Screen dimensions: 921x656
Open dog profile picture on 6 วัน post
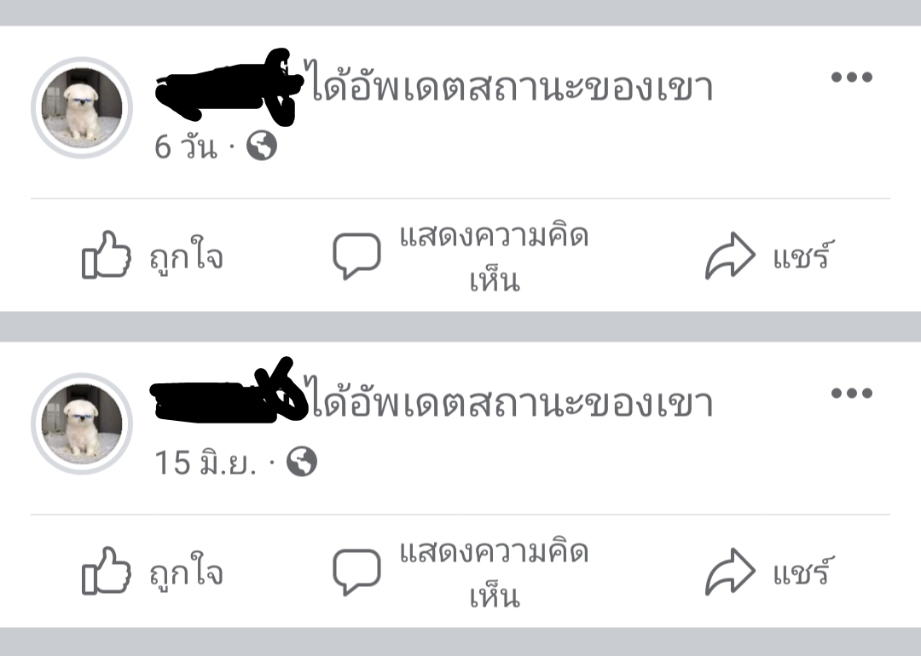[82, 107]
